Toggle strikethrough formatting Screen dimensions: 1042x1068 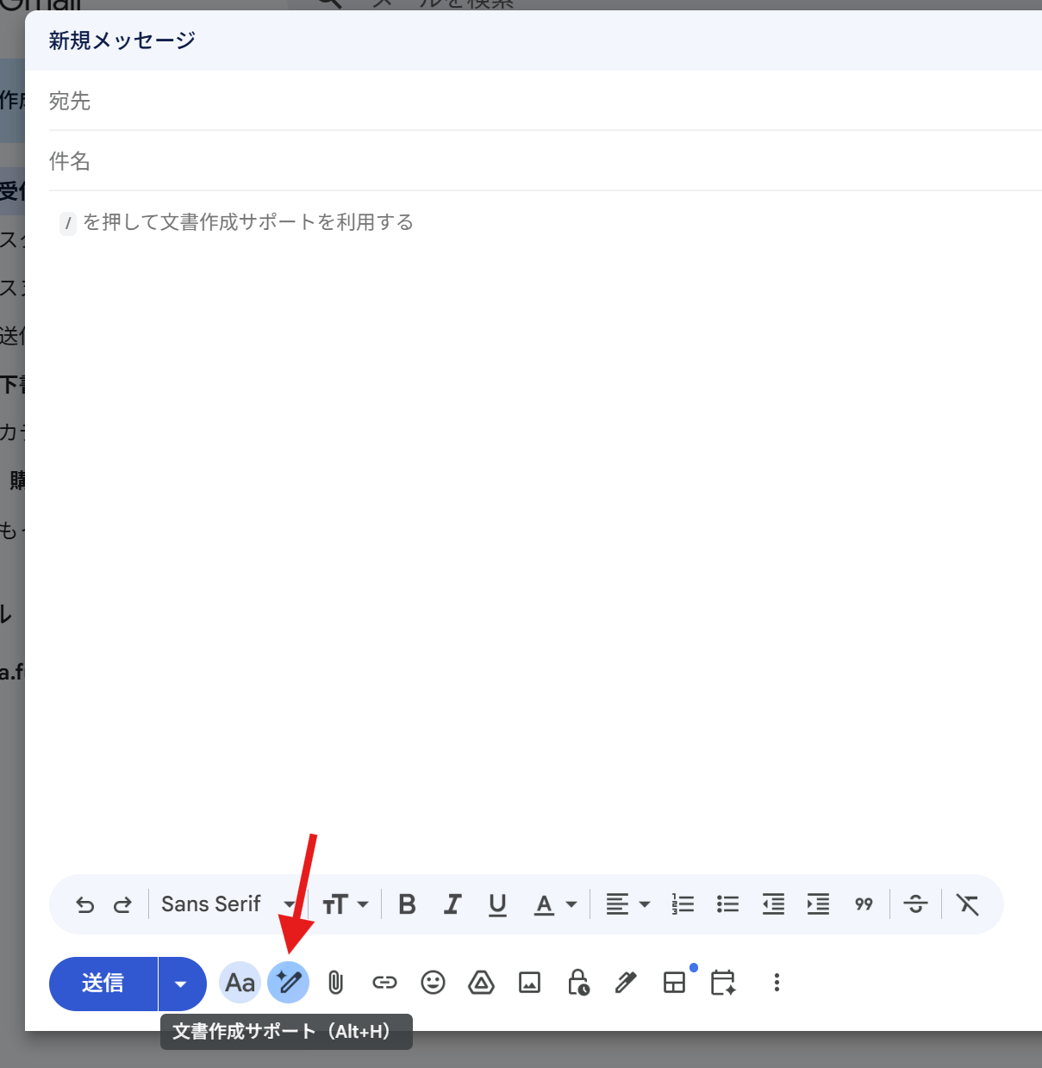point(915,904)
